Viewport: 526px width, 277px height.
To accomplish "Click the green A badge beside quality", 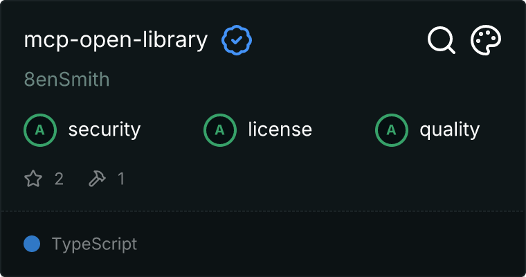I will [x=392, y=130].
